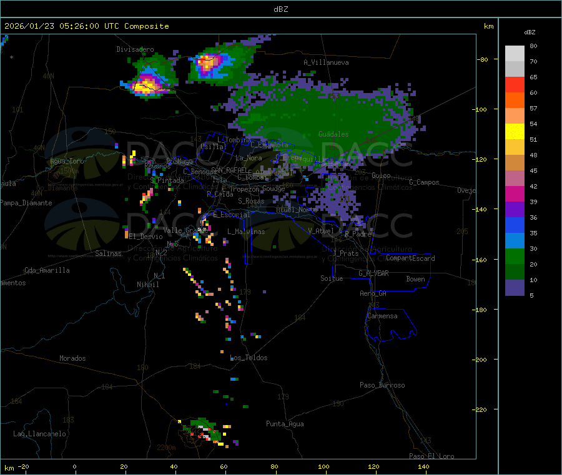Click the E_Escorial label
562x475 pixels.
click(232, 215)
